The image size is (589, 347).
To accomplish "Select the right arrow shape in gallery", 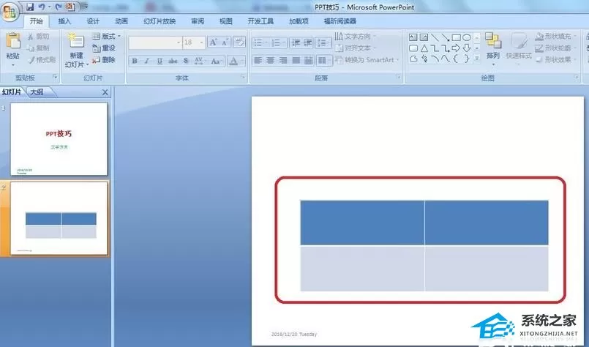I will [456, 48].
